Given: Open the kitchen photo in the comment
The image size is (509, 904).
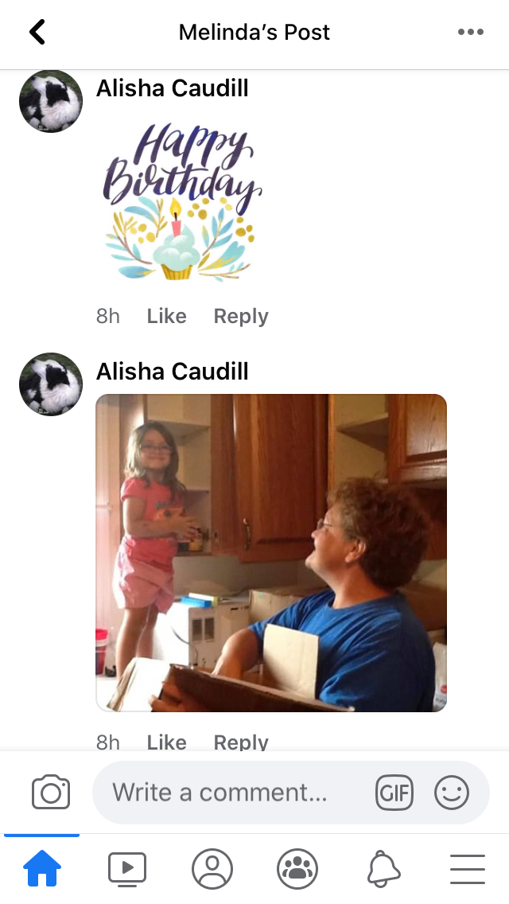Looking at the screenshot, I should click(x=271, y=553).
